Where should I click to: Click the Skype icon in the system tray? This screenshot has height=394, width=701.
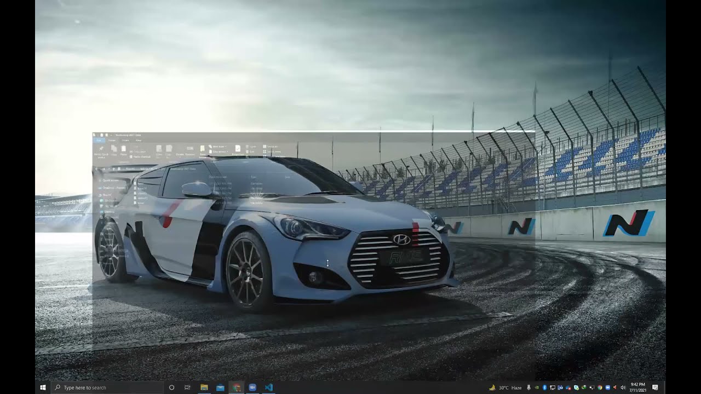[576, 387]
